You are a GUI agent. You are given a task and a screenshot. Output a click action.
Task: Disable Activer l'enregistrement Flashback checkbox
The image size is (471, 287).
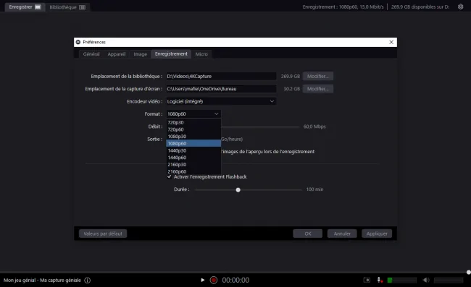[170, 176]
